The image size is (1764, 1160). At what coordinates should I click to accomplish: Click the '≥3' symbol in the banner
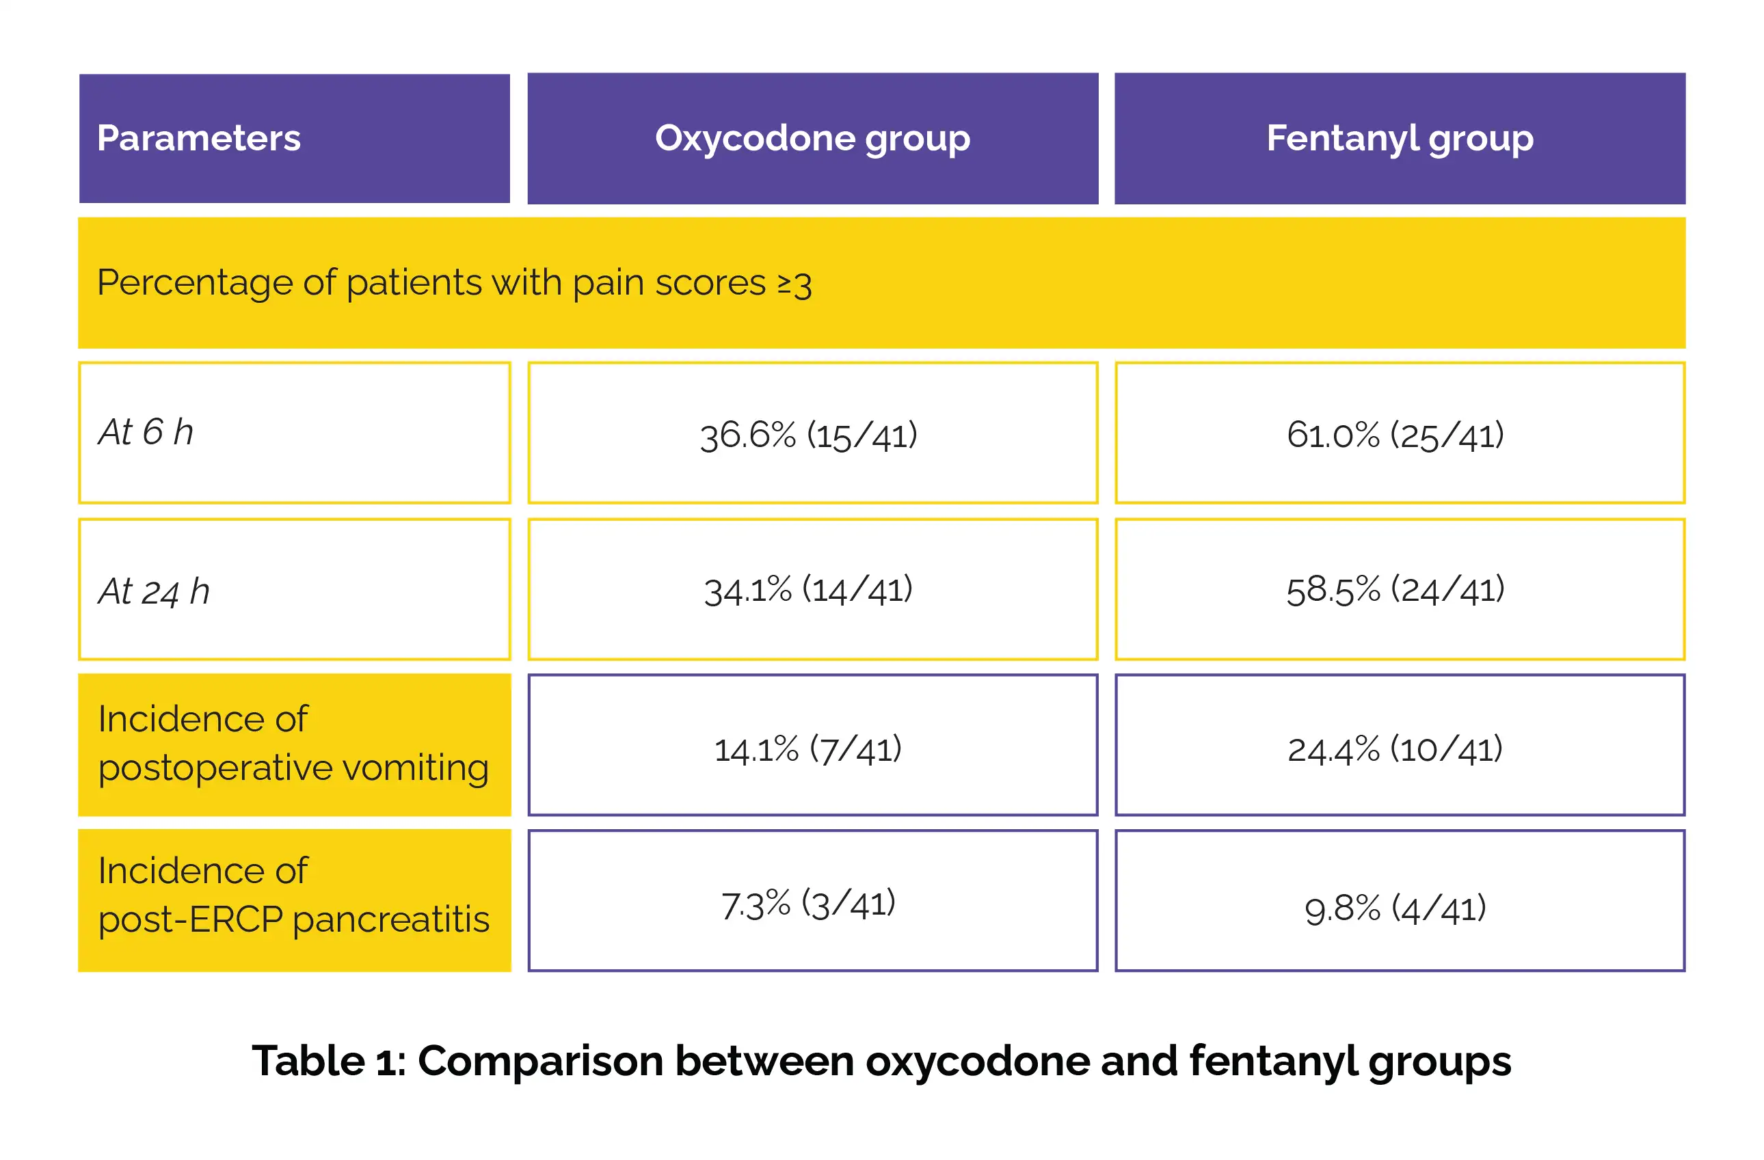point(794,284)
